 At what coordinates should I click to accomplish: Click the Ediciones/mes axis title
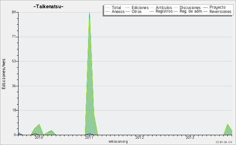click(4, 74)
